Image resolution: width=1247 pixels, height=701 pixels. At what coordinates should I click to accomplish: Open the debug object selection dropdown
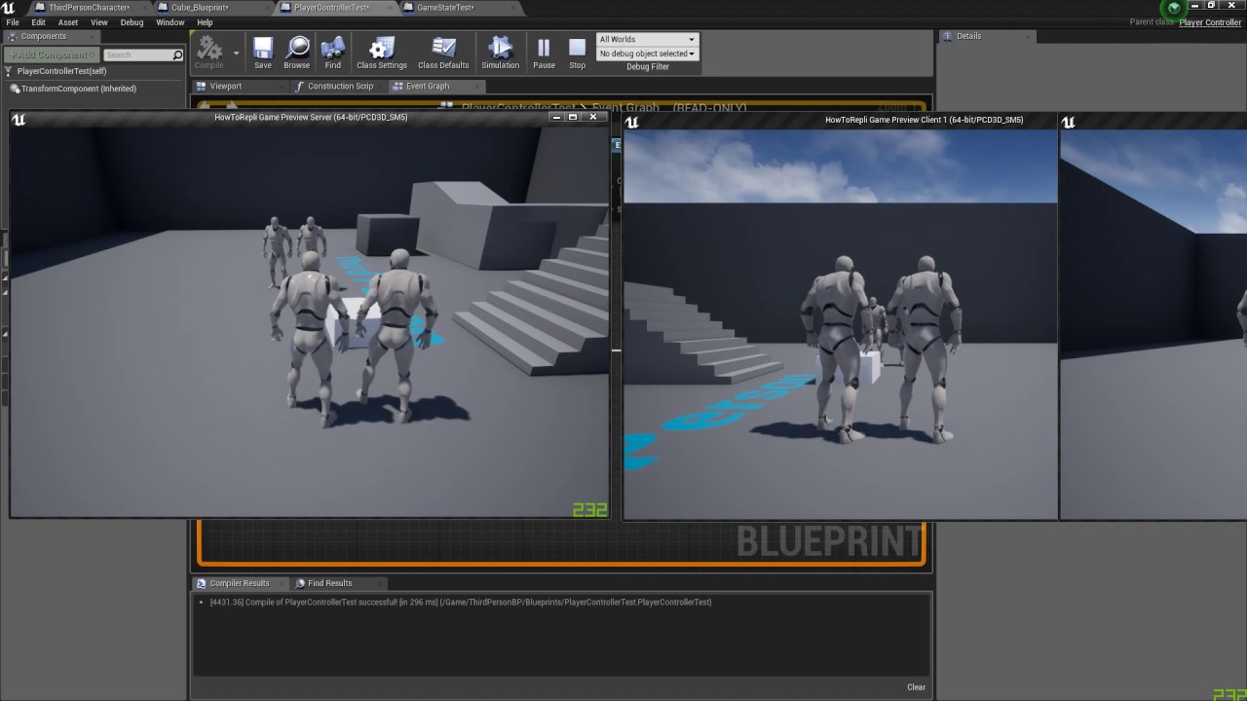(x=647, y=54)
